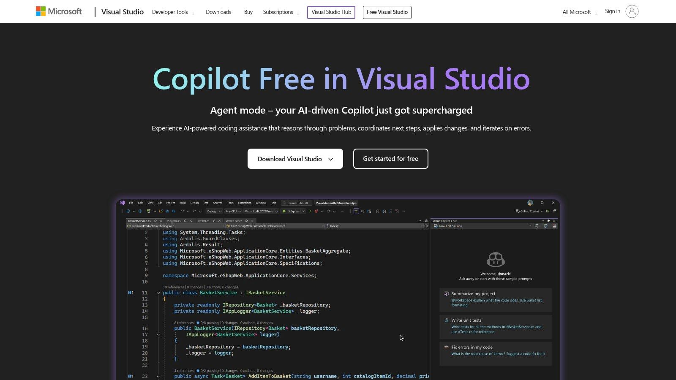The image size is (676, 380).
Task: Click the red Hot Reload flame icon
Action: [316, 211]
